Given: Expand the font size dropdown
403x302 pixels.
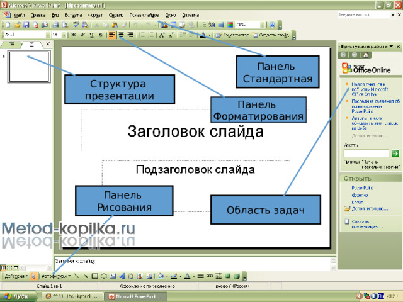Looking at the screenshot, I should click(x=64, y=35).
